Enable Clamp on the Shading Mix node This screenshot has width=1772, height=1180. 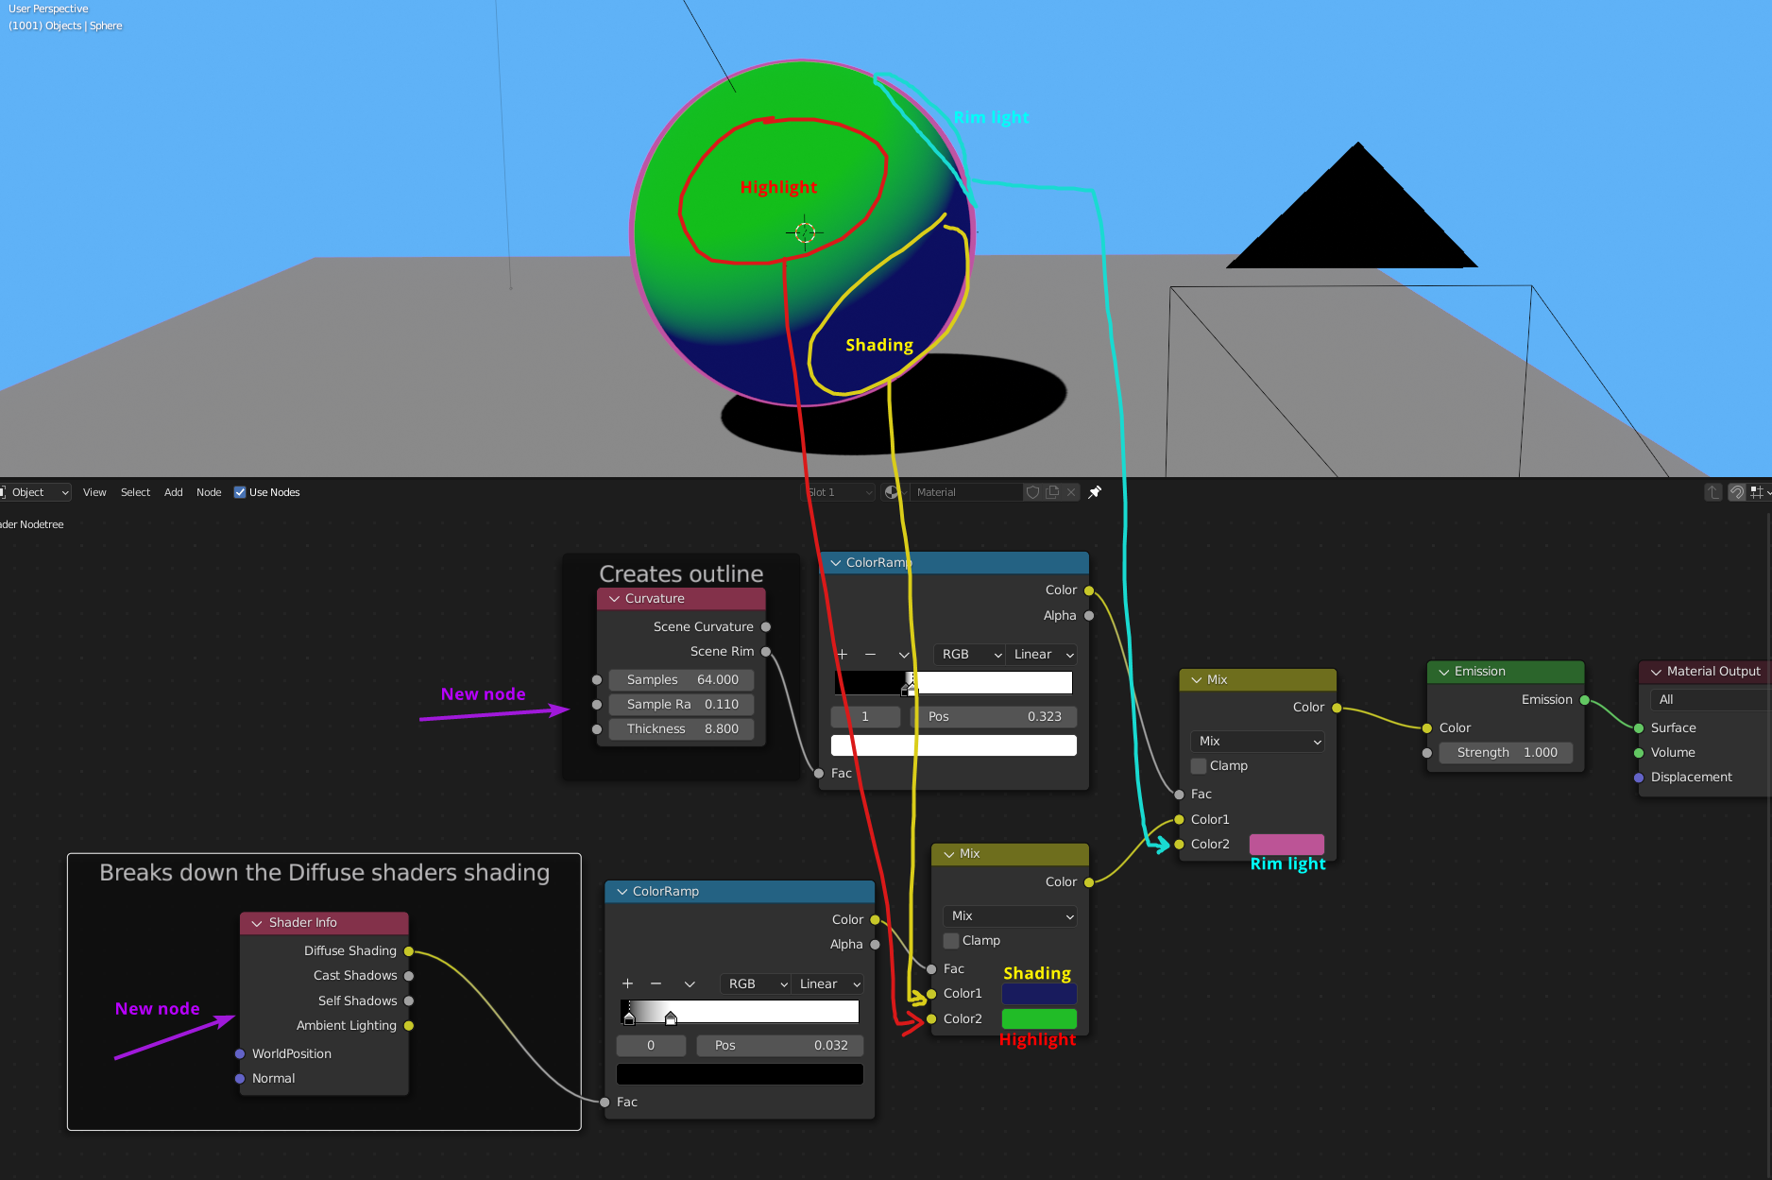coord(950,940)
